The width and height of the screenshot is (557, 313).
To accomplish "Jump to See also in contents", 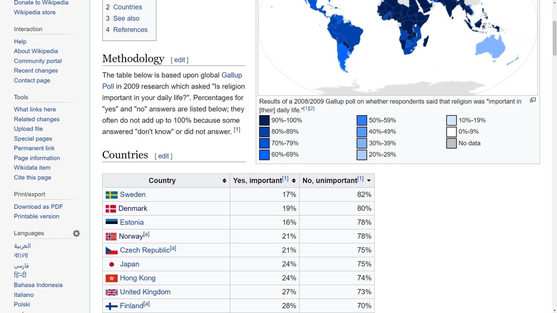I will 126,18.
